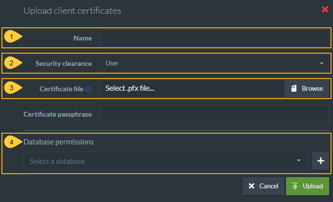This screenshot has width=333, height=202.
Task: Click the green Upload button
Action: [308, 186]
